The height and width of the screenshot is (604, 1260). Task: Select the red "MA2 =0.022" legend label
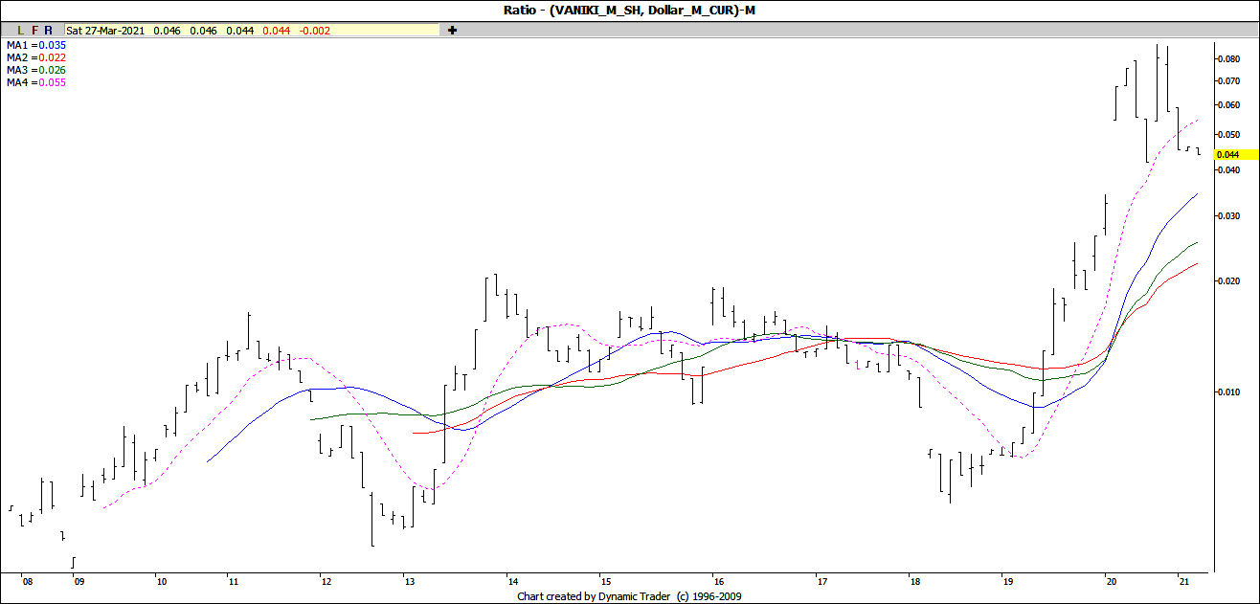36,57
